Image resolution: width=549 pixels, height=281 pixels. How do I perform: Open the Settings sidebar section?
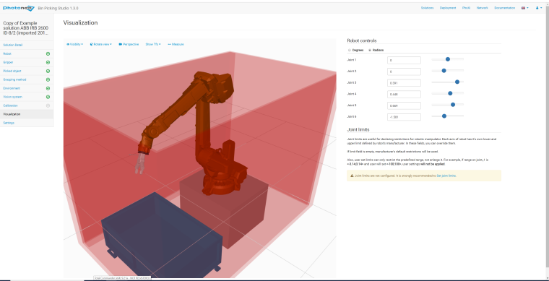[27, 123]
